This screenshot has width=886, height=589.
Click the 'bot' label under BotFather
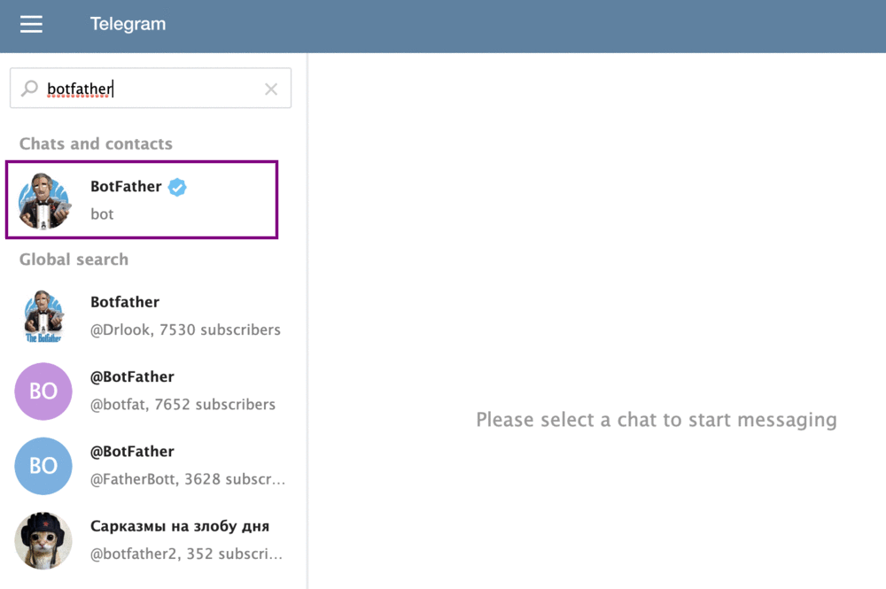(x=102, y=214)
